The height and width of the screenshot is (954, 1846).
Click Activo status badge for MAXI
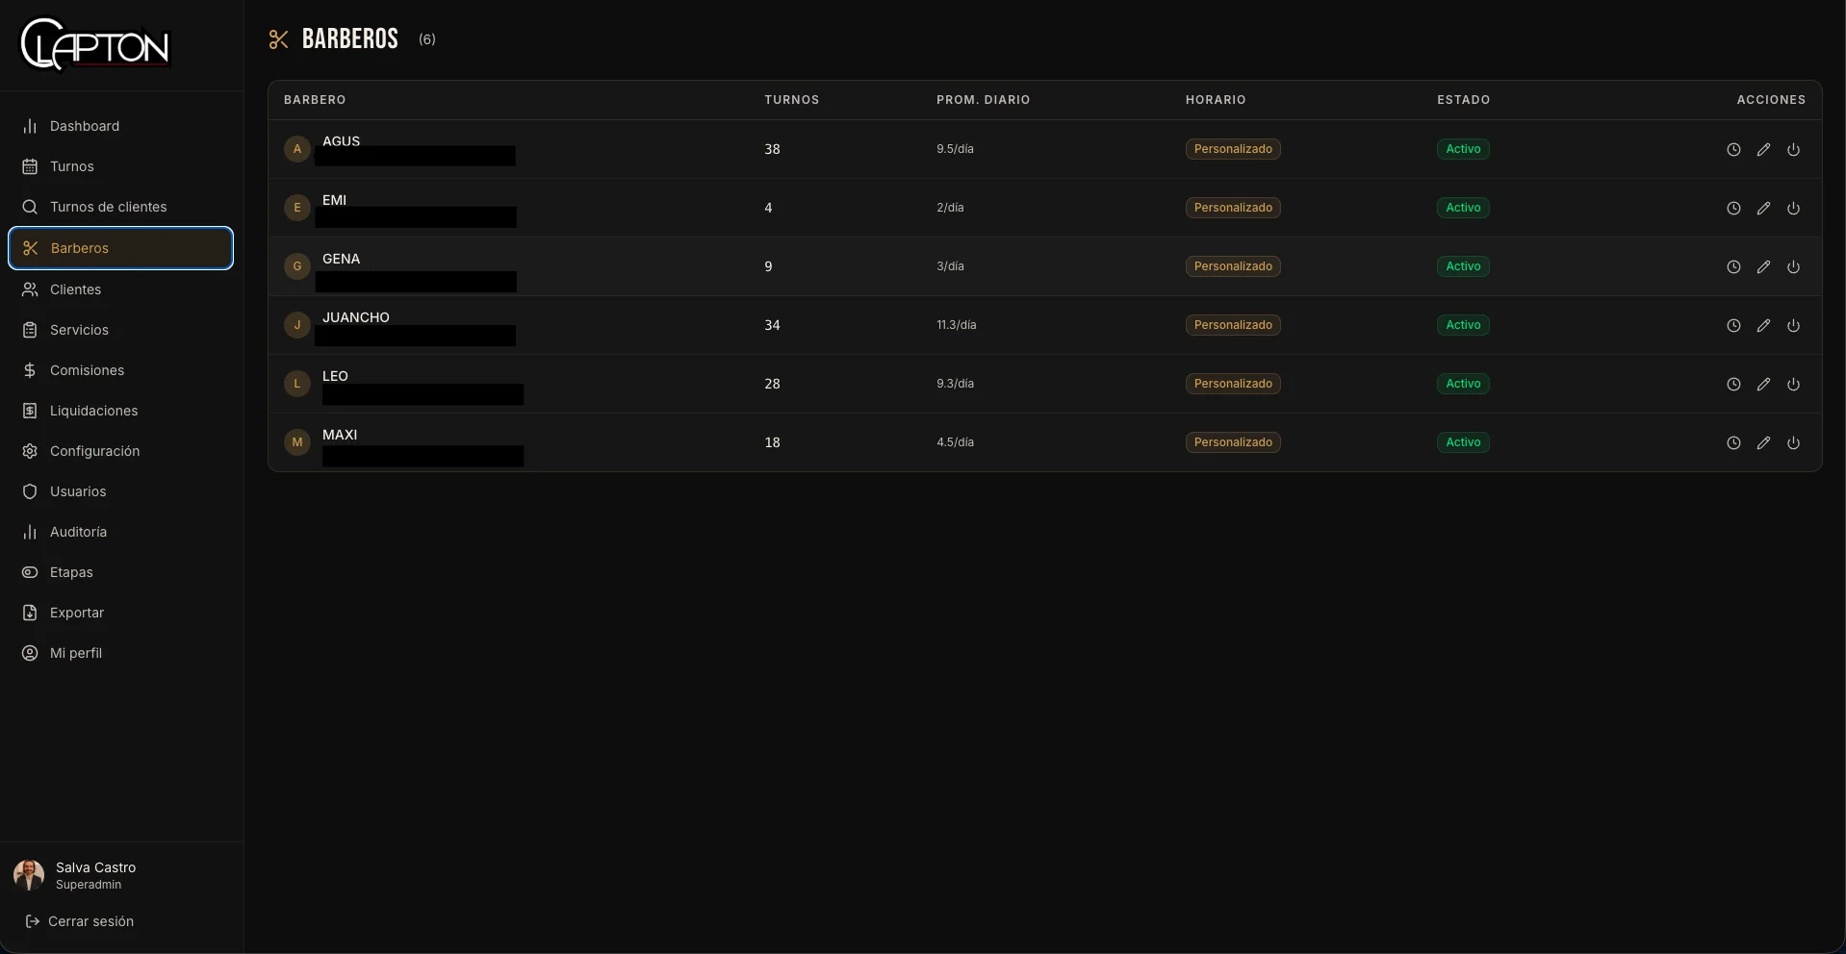tap(1463, 442)
